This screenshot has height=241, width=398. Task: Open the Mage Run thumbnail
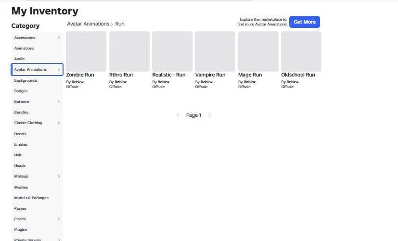pyautogui.click(x=258, y=51)
